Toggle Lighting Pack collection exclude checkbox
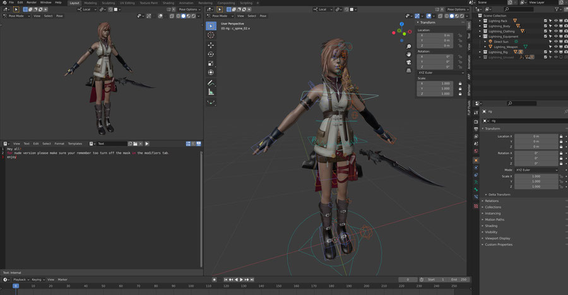This screenshot has width=568, height=295. tap(545, 21)
